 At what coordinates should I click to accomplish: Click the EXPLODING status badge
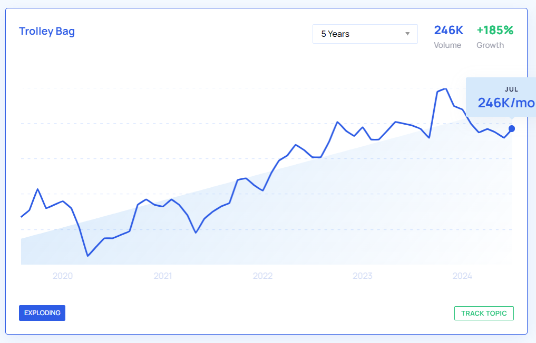pyautogui.click(x=42, y=313)
